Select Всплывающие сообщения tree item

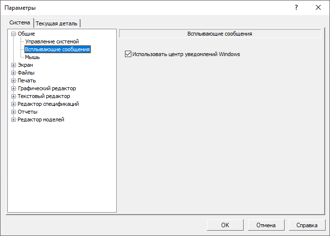(x=58, y=50)
